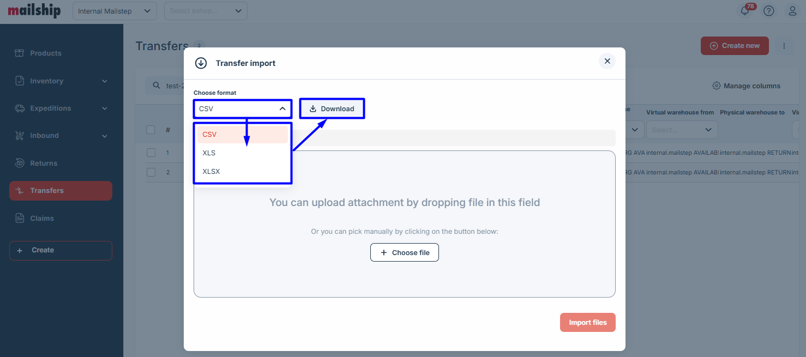Check the checkbox for row 2
Image resolution: width=806 pixels, height=357 pixels.
[x=151, y=172]
